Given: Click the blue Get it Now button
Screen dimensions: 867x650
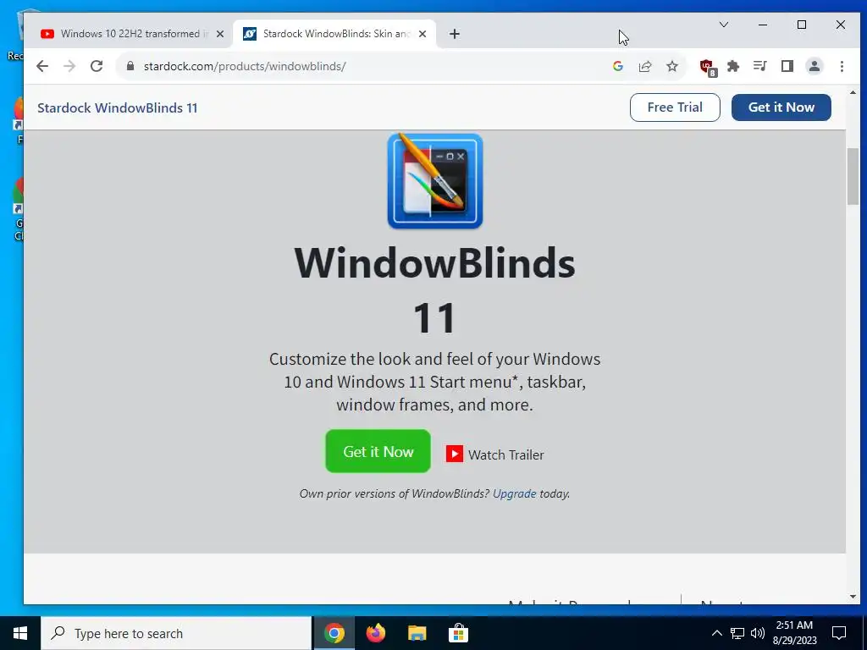Looking at the screenshot, I should coord(781,107).
